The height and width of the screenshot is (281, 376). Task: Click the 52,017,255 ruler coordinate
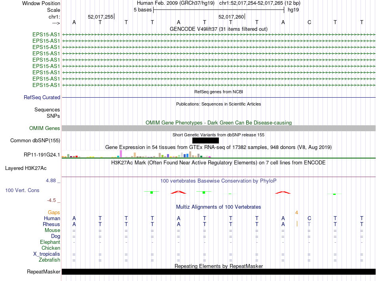[x=101, y=17]
